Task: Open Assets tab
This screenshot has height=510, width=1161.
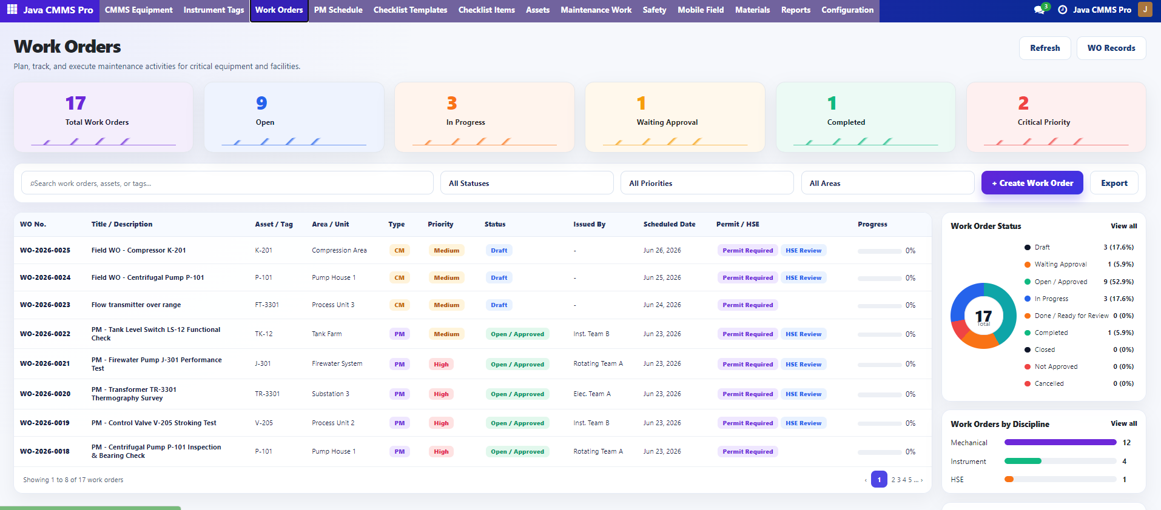Action: [x=537, y=10]
